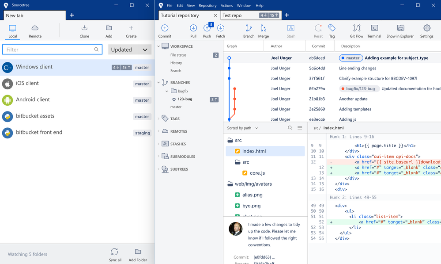The height and width of the screenshot is (264, 441).
Task: Add a new tab beside Test repo
Action: pyautogui.click(x=286, y=15)
